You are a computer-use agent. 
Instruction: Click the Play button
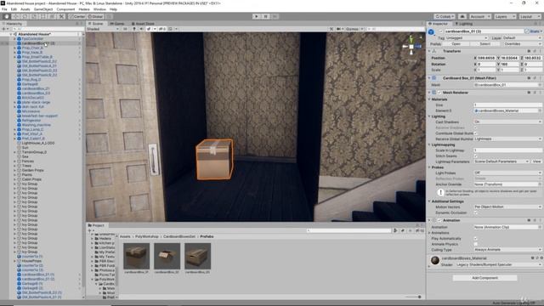257,16
